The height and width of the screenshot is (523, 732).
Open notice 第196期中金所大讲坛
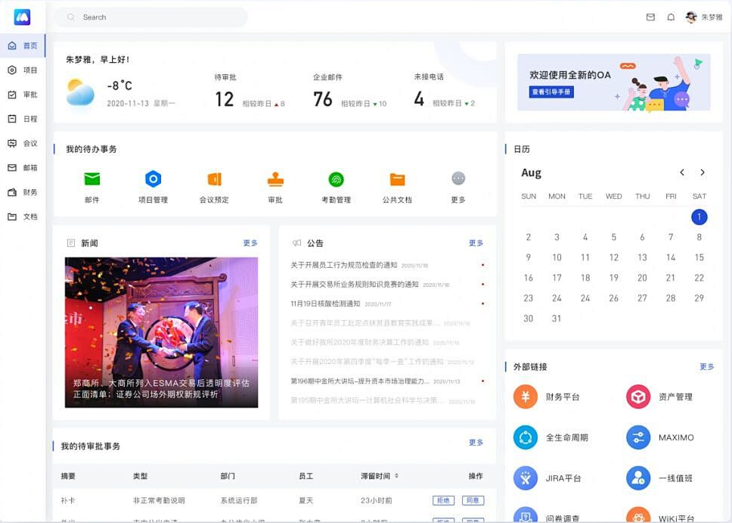(x=360, y=381)
